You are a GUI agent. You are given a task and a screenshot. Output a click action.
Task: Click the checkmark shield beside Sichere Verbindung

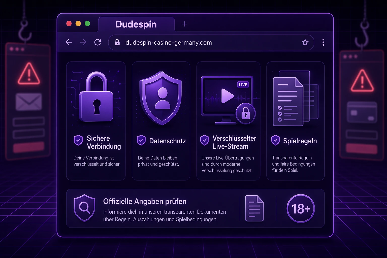[x=78, y=140]
